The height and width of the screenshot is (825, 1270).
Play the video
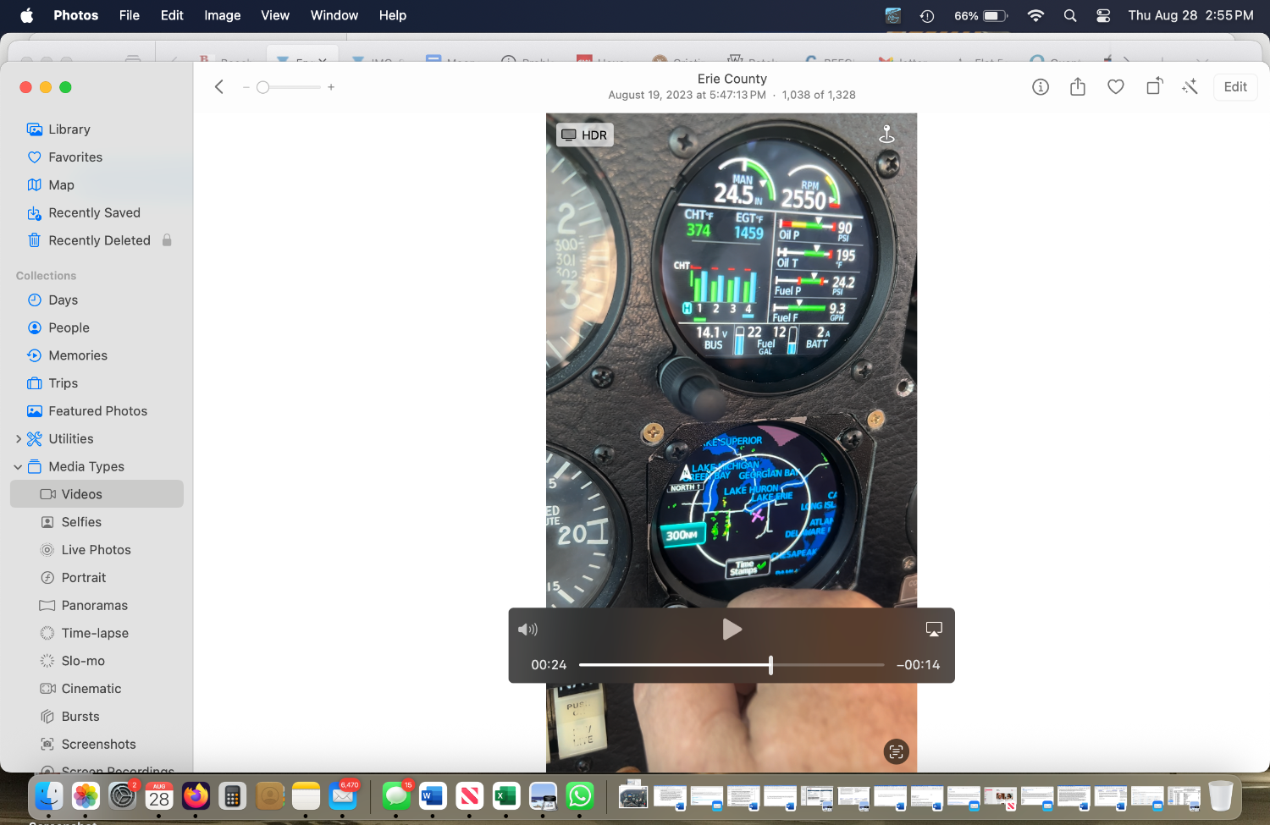pyautogui.click(x=732, y=630)
